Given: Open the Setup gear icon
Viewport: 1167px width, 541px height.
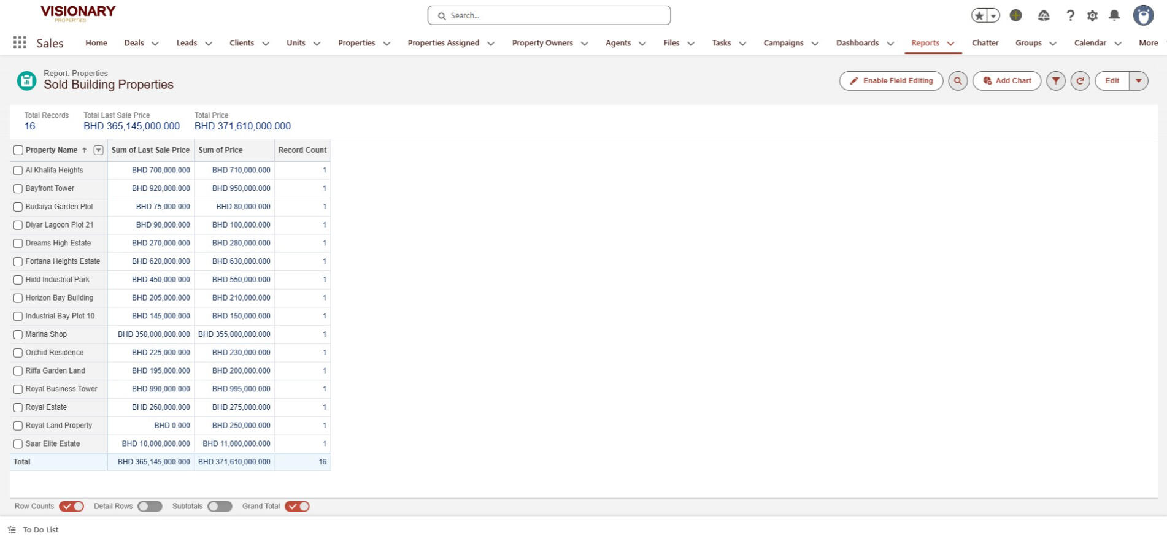Looking at the screenshot, I should click(1092, 16).
